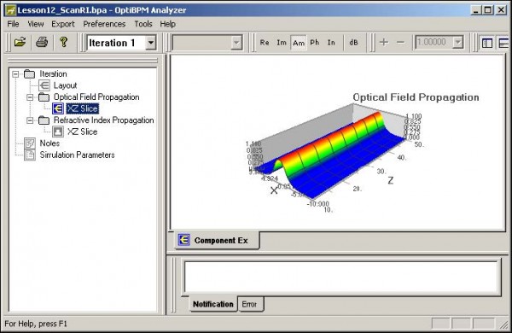512x333 pixels.
Task: Click the Print toolbar icon
Action: click(x=42, y=42)
